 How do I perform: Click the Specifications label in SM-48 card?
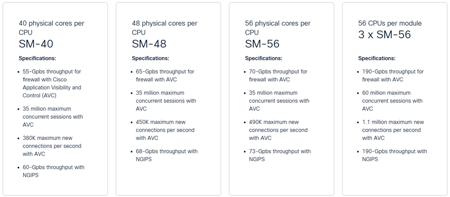coord(150,58)
